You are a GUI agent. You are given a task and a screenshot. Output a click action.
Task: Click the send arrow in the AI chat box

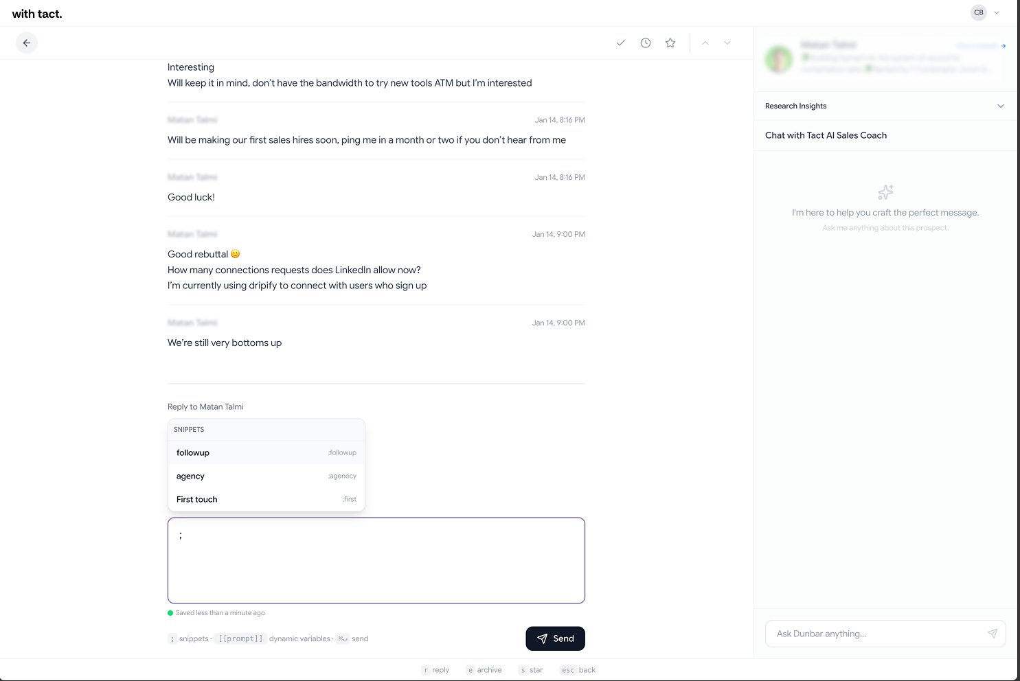pos(993,634)
